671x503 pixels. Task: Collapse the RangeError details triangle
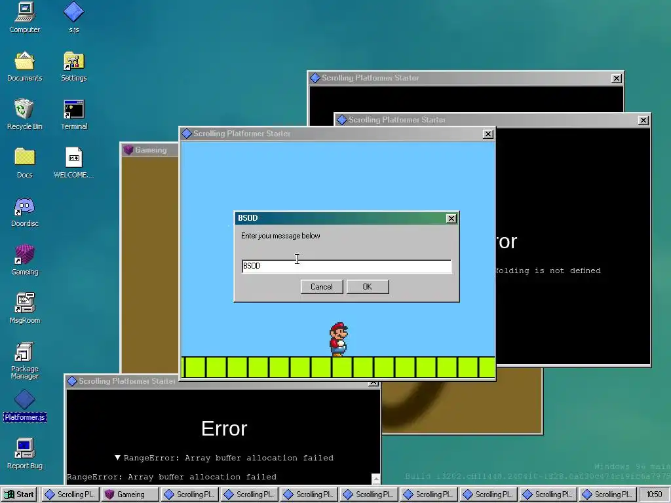118,458
